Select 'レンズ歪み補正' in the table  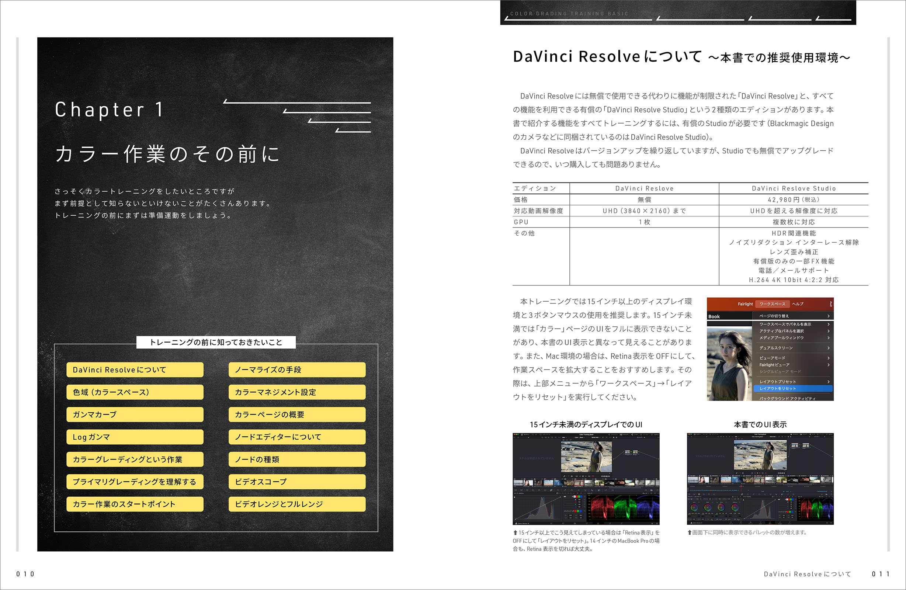point(794,252)
